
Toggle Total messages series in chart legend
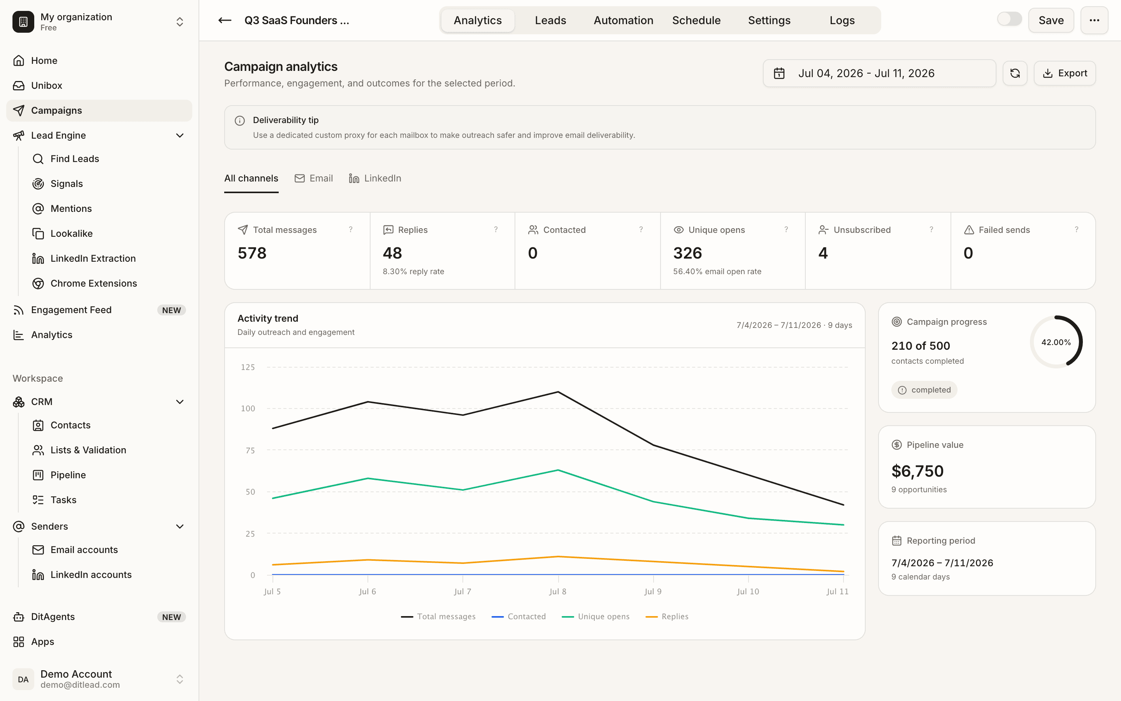click(438, 616)
